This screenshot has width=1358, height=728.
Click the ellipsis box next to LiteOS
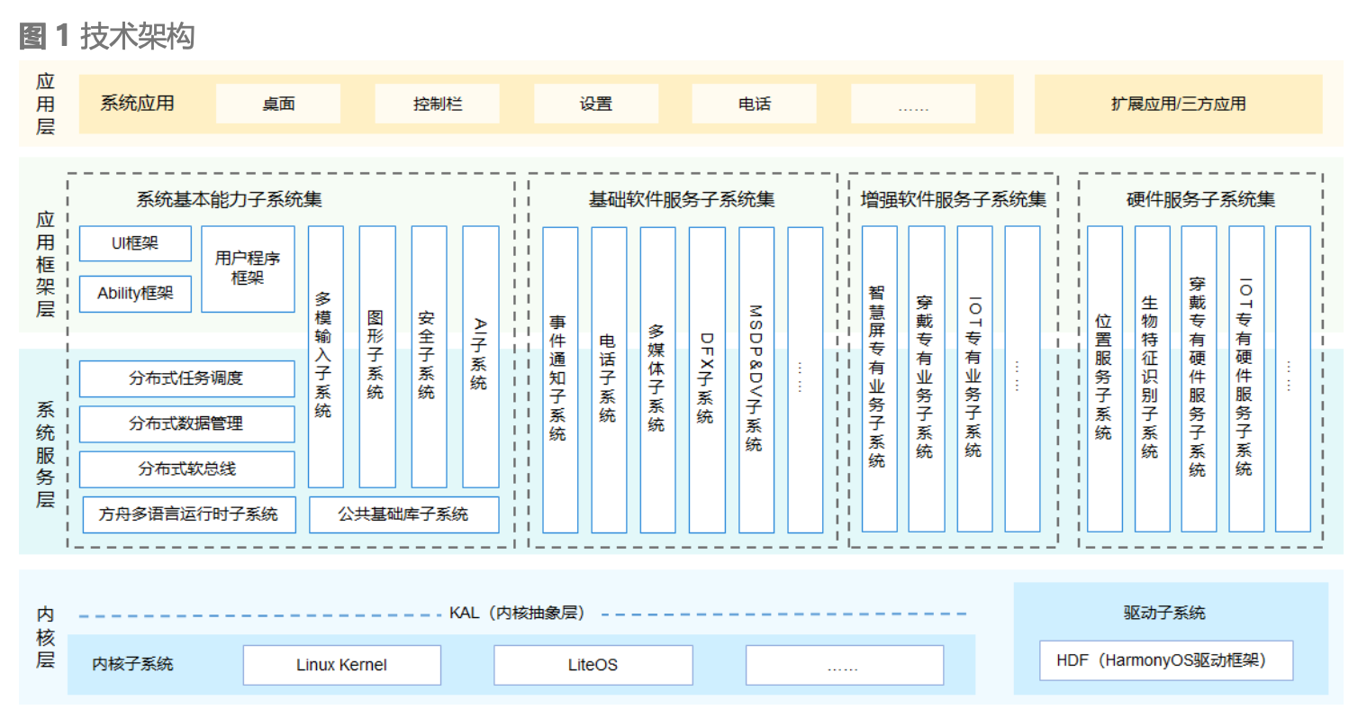pos(845,665)
